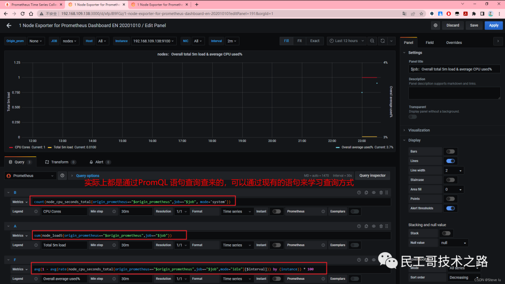Disable the Lines display toggle
Screen dimensions: 505x284
450,161
